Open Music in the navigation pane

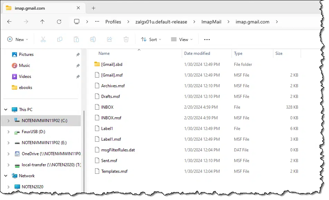pos(25,66)
